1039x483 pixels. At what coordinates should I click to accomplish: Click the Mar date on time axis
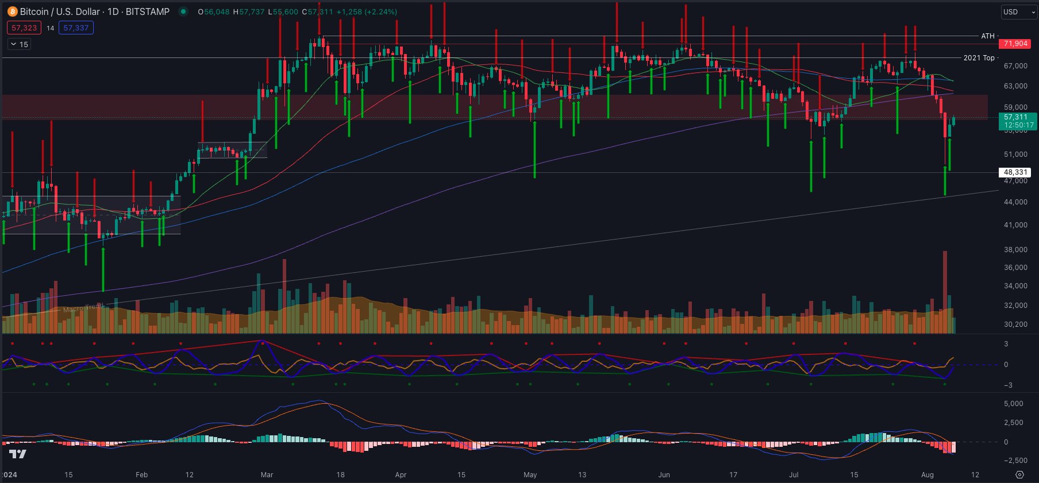coord(267,475)
